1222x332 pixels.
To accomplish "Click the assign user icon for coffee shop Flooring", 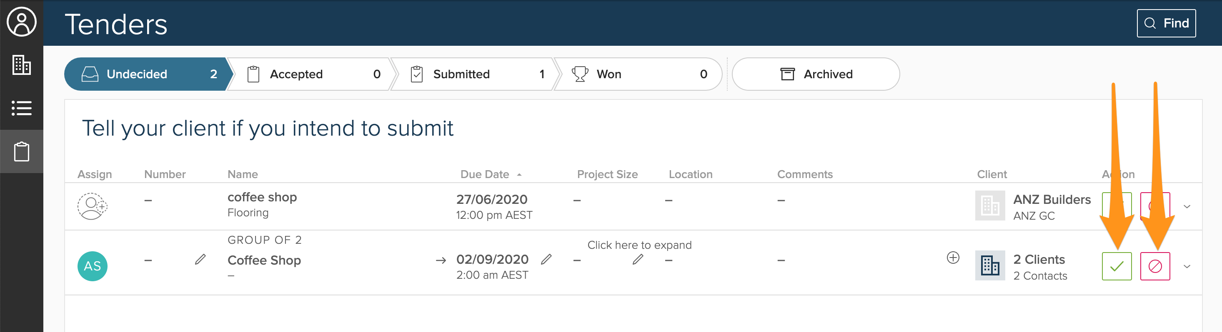I will coord(92,206).
